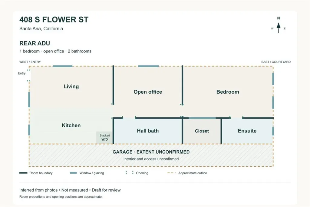Click the East / Courtyard label
The height and width of the screenshot is (207, 310).
coord(276,62)
